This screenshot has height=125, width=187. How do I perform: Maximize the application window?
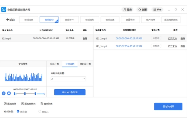coord(175,10)
